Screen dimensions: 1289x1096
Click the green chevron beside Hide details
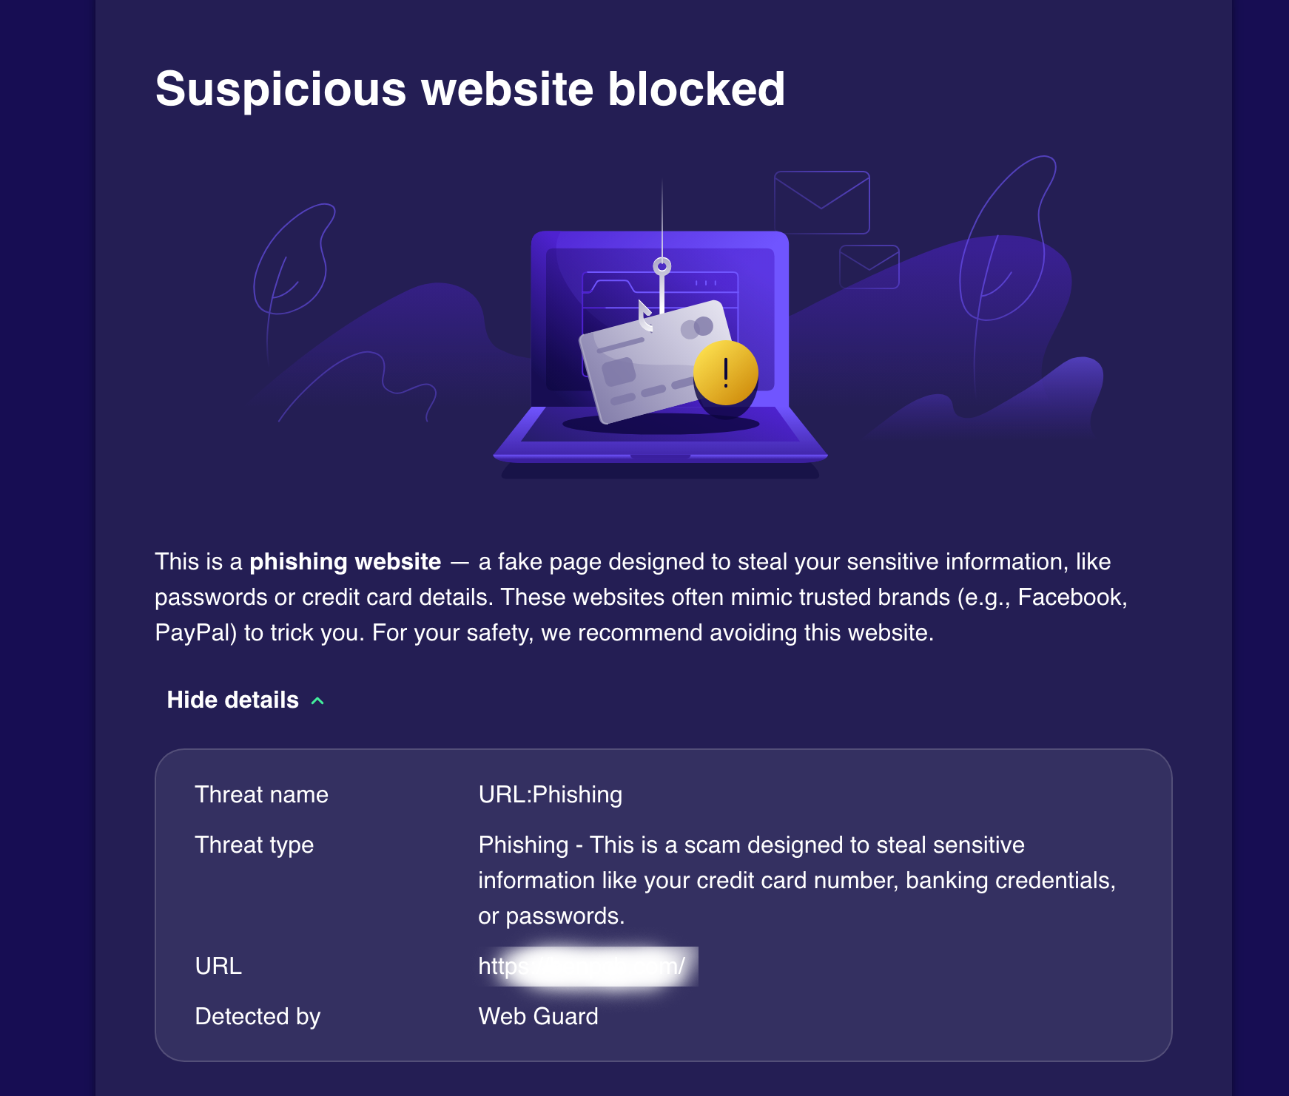(x=318, y=701)
